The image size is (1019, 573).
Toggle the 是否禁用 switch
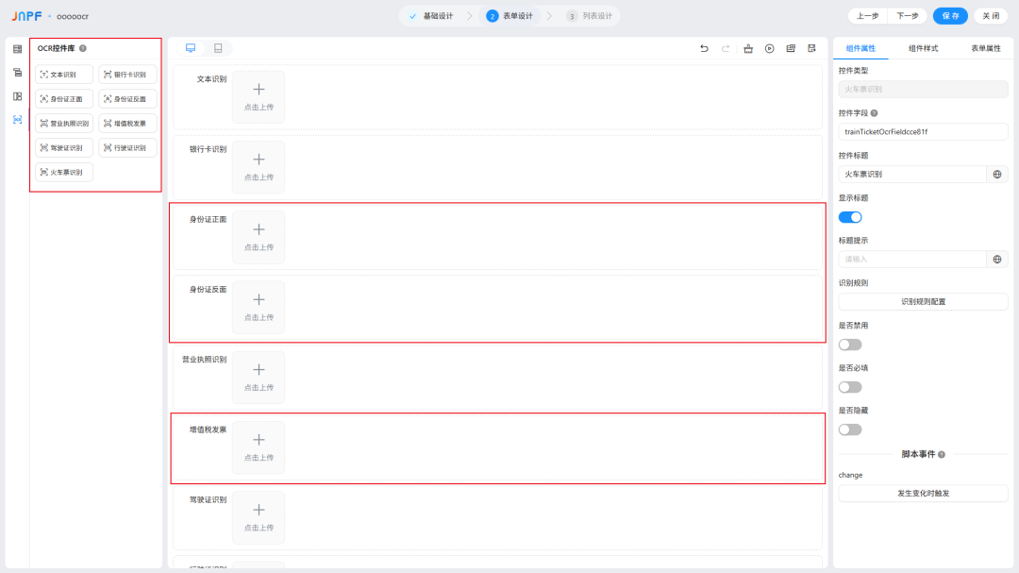pos(850,345)
